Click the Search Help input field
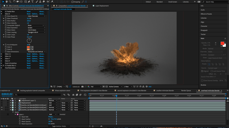The height and width of the screenshot is (128, 229). click(214, 2)
